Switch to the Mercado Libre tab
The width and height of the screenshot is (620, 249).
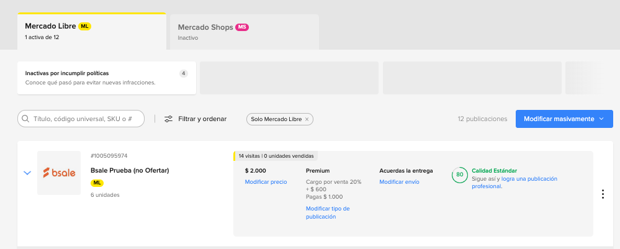(91, 31)
